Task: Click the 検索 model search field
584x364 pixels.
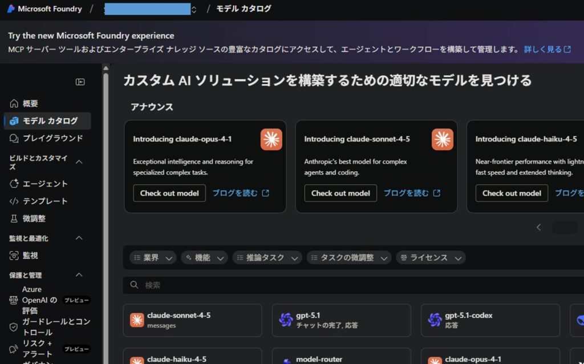Action: coord(342,285)
